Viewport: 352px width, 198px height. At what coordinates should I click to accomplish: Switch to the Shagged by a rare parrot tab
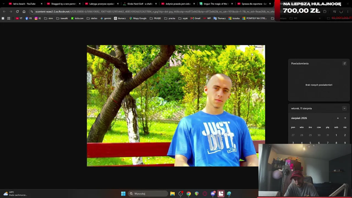pos(63,4)
